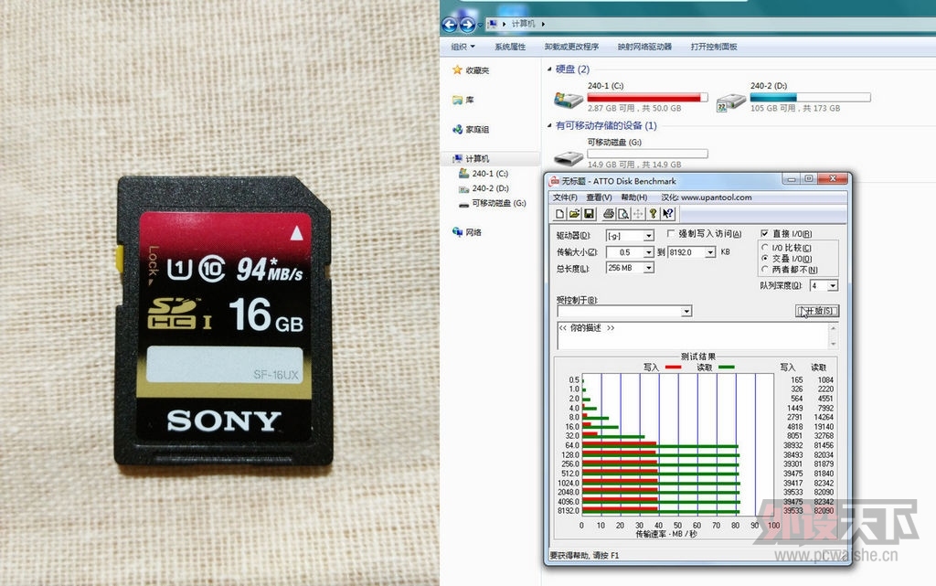The height and width of the screenshot is (586, 936).
Task: Click 系统属性 in Explorer toolbar
Action: point(510,47)
